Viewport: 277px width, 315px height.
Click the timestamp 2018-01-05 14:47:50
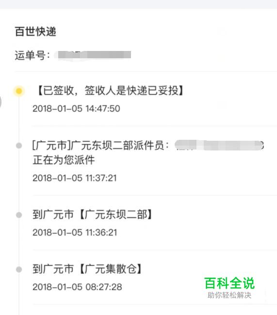point(76,109)
